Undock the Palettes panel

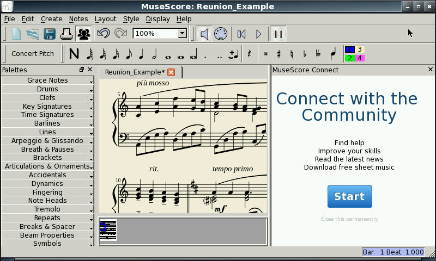point(81,70)
